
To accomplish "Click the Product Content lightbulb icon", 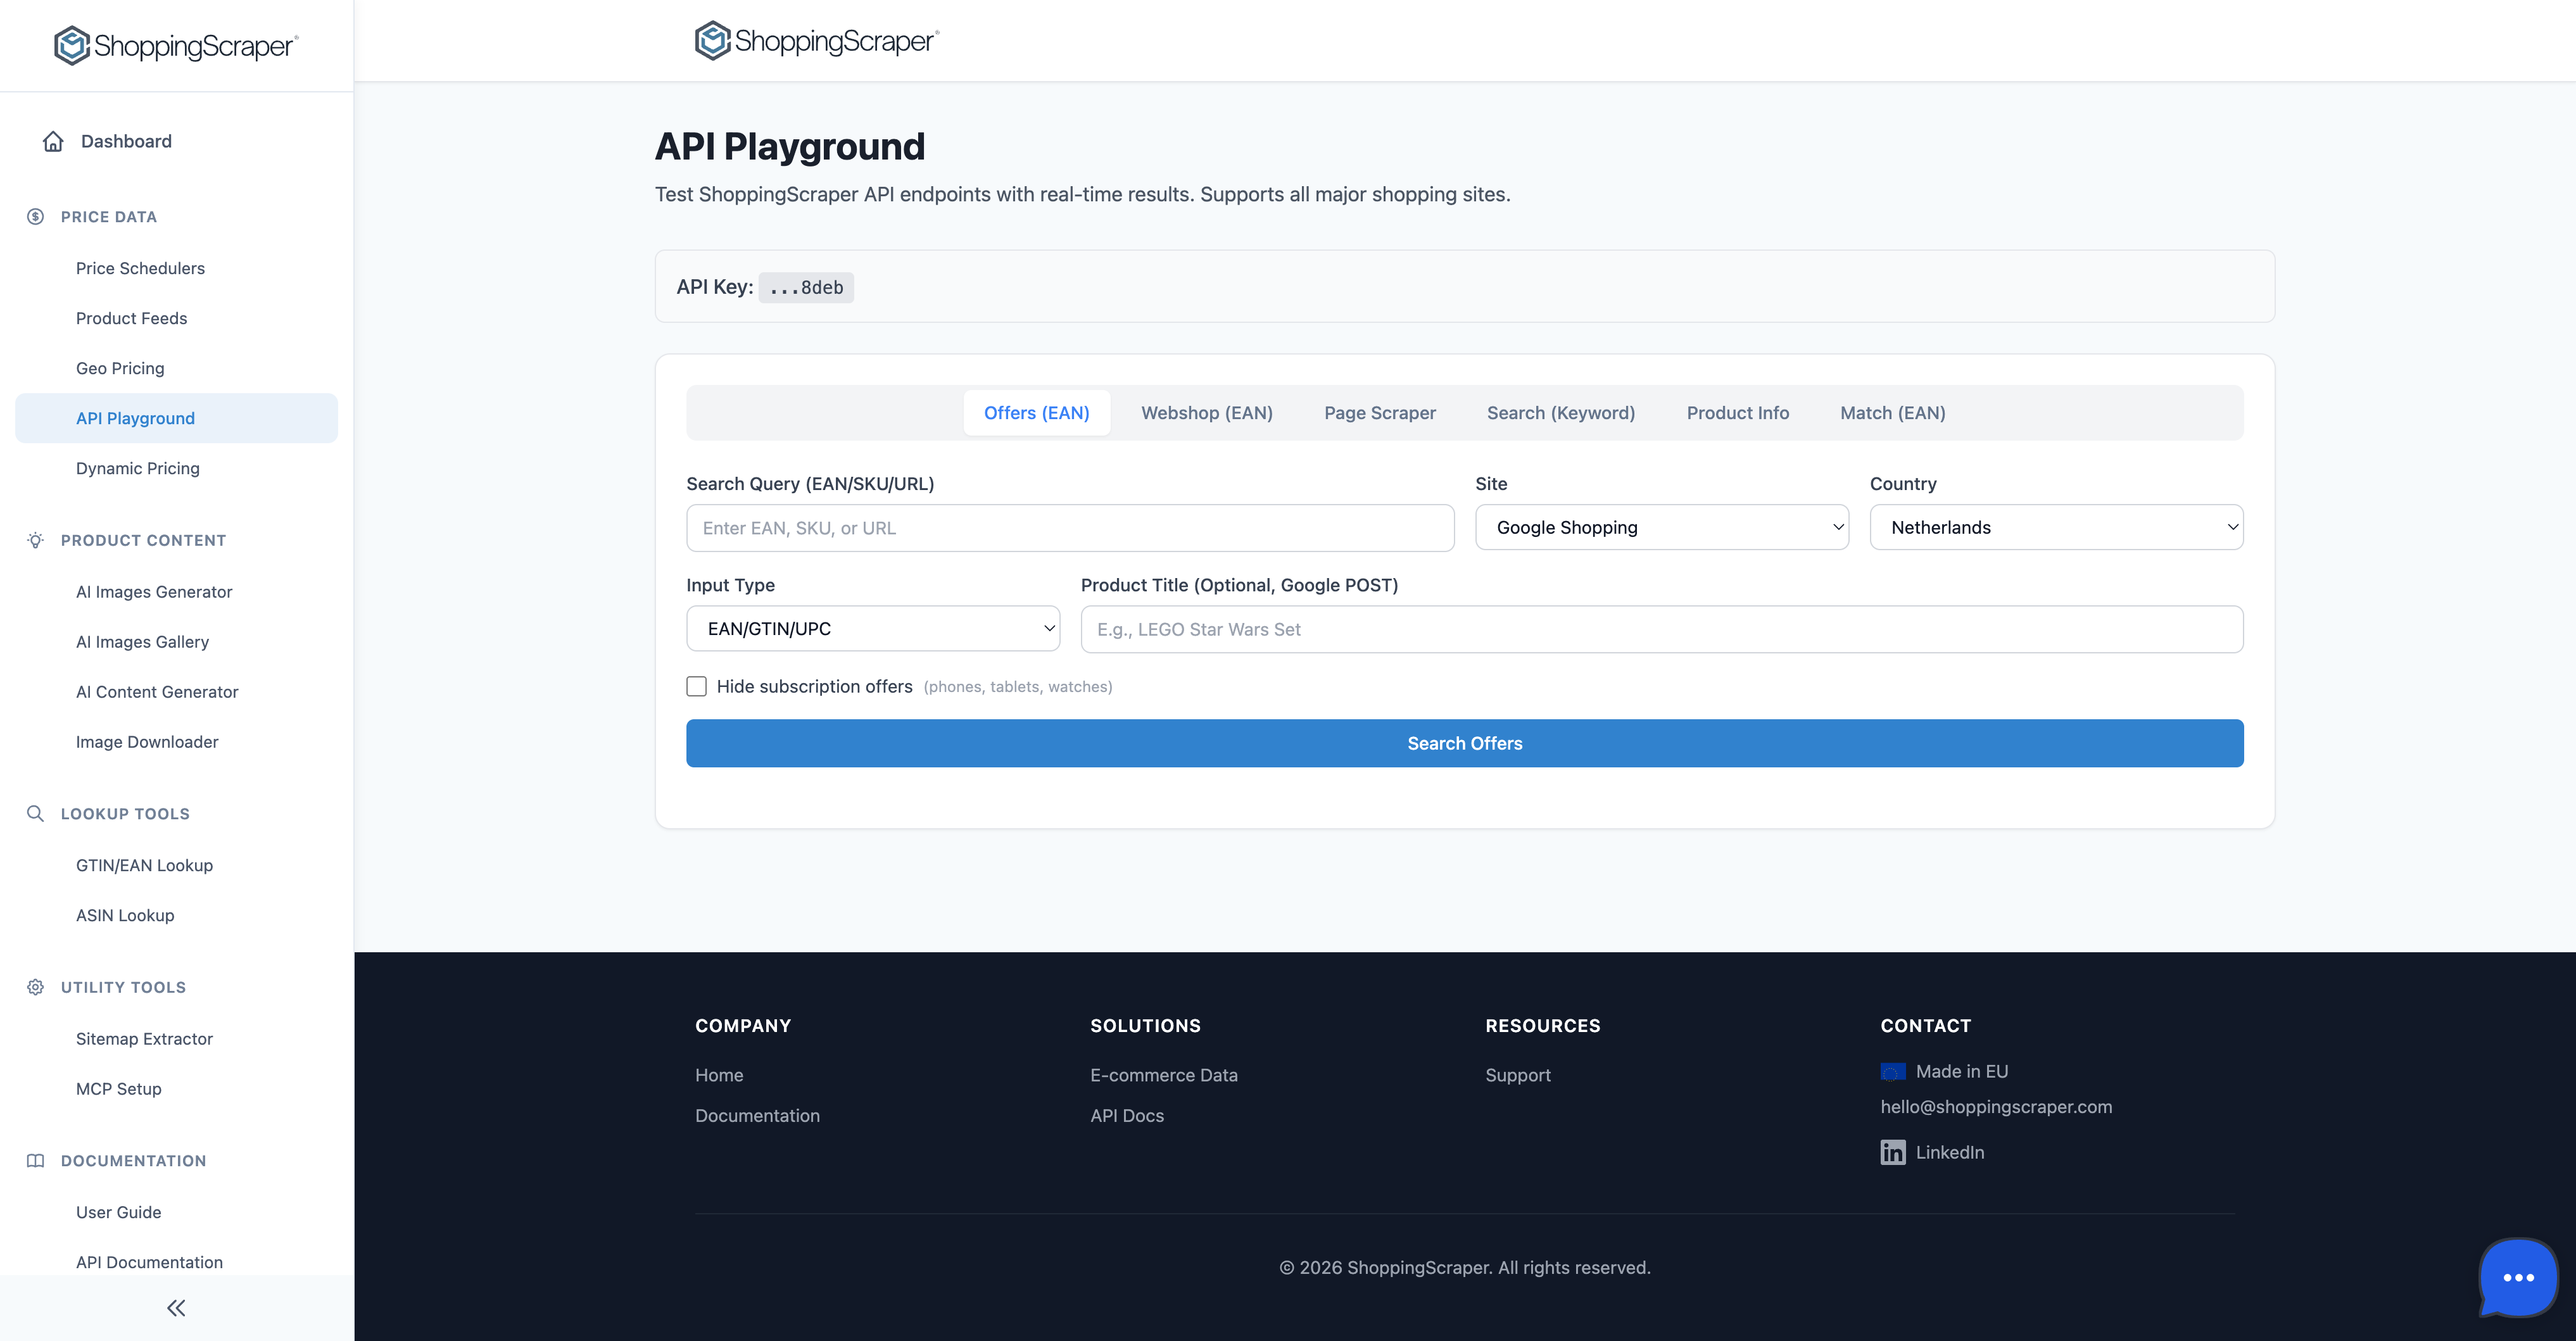I will coord(34,540).
